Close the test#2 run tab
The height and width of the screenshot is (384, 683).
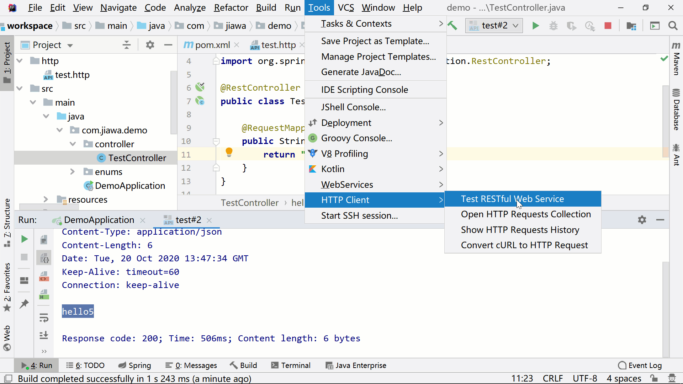pyautogui.click(x=209, y=220)
